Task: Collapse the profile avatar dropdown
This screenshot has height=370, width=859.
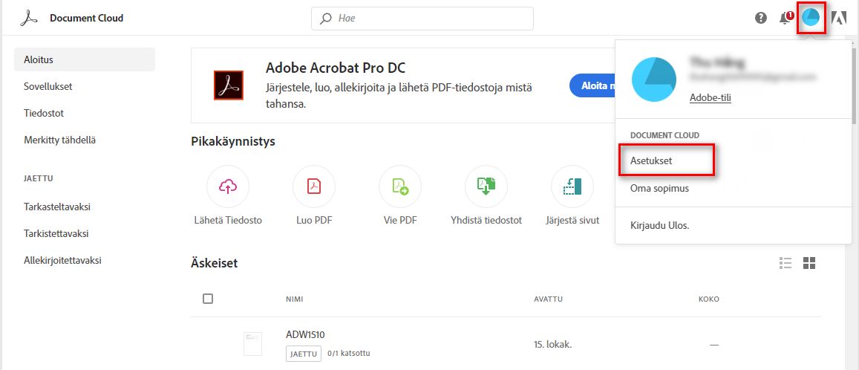Action: point(811,18)
